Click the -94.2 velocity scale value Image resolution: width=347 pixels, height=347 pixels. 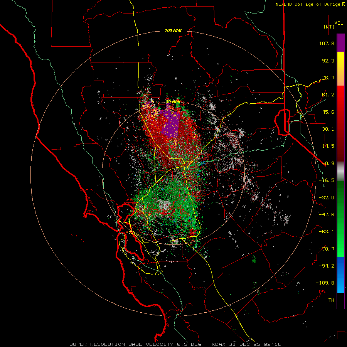point(327,266)
